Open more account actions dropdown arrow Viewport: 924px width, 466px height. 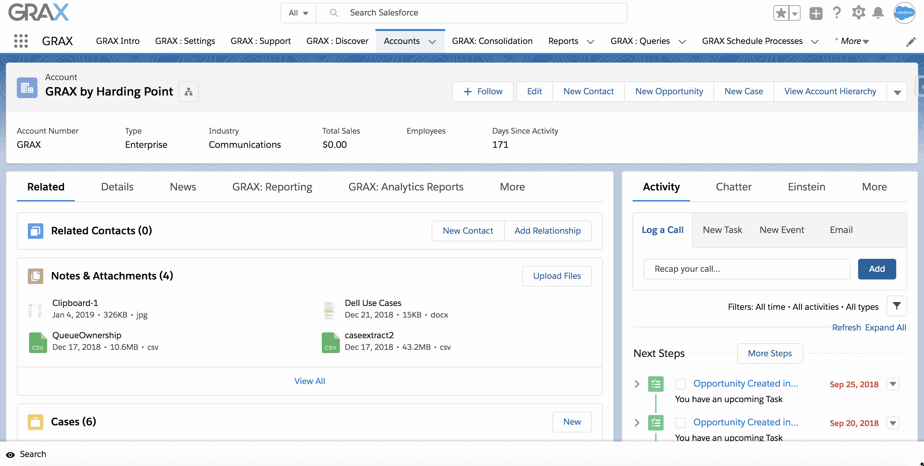tap(897, 92)
